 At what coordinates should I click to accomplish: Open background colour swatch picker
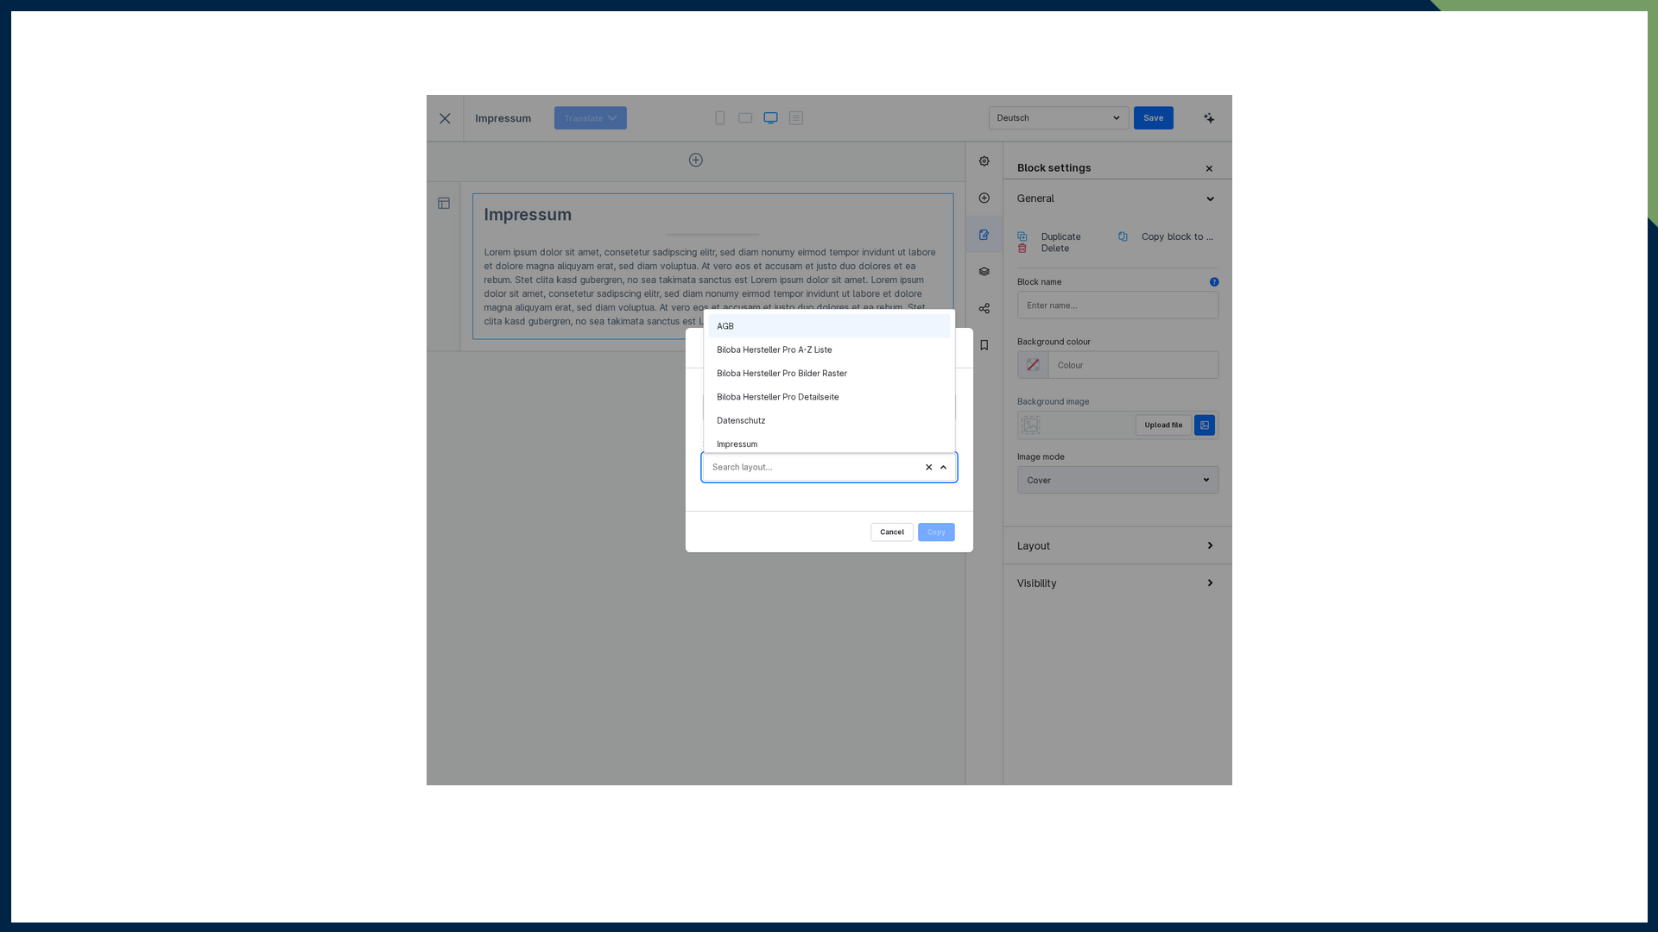[1033, 365]
